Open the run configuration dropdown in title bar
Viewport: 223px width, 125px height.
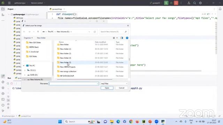[x=156, y=3]
